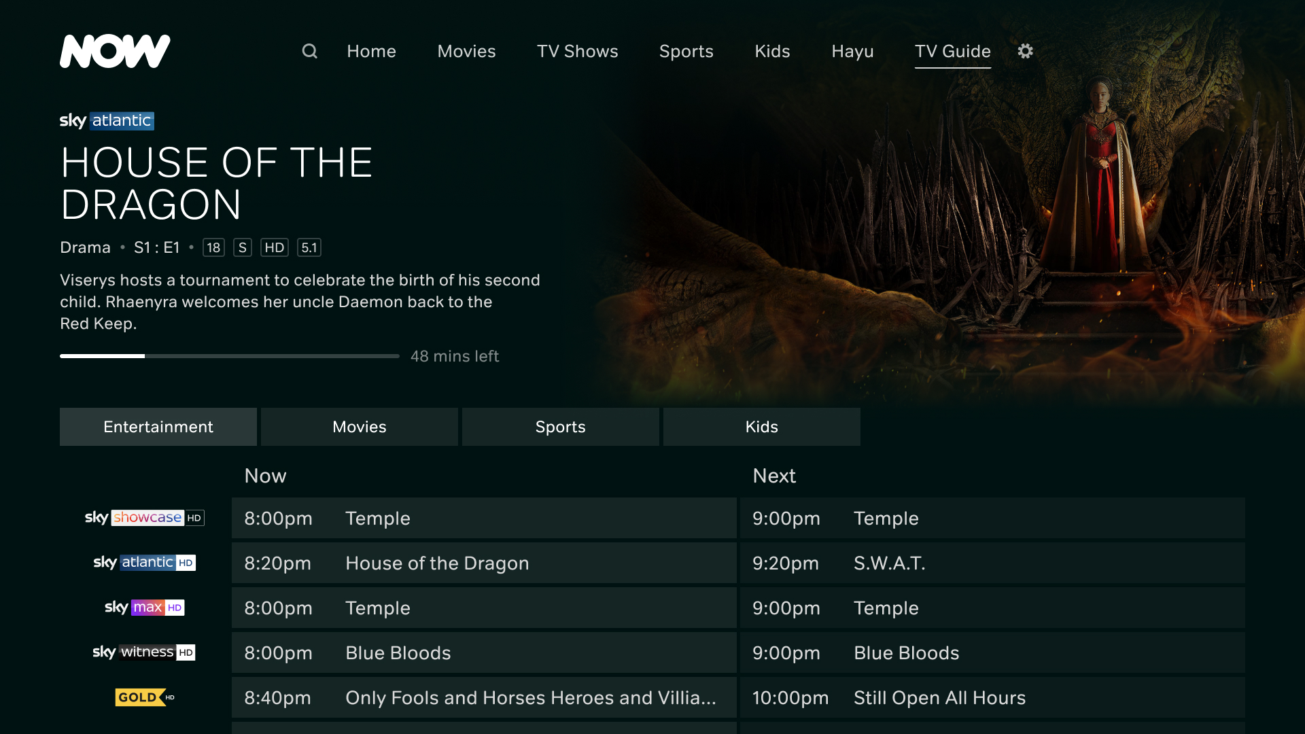Click the House of the Dragon title
Screen dimensions: 1305x734
(216, 183)
